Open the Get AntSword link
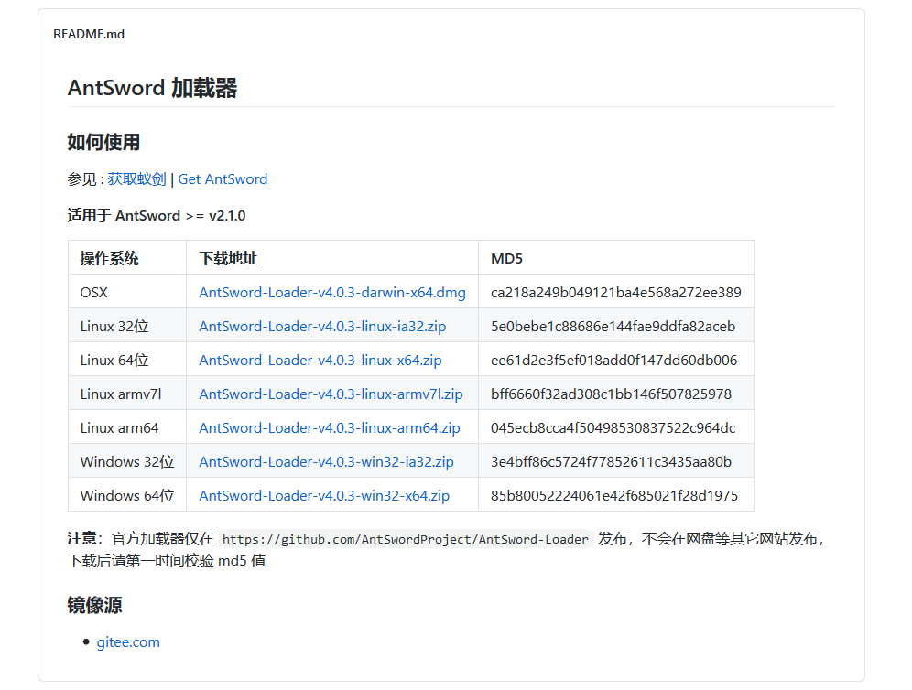The image size is (912, 690). 223,179
